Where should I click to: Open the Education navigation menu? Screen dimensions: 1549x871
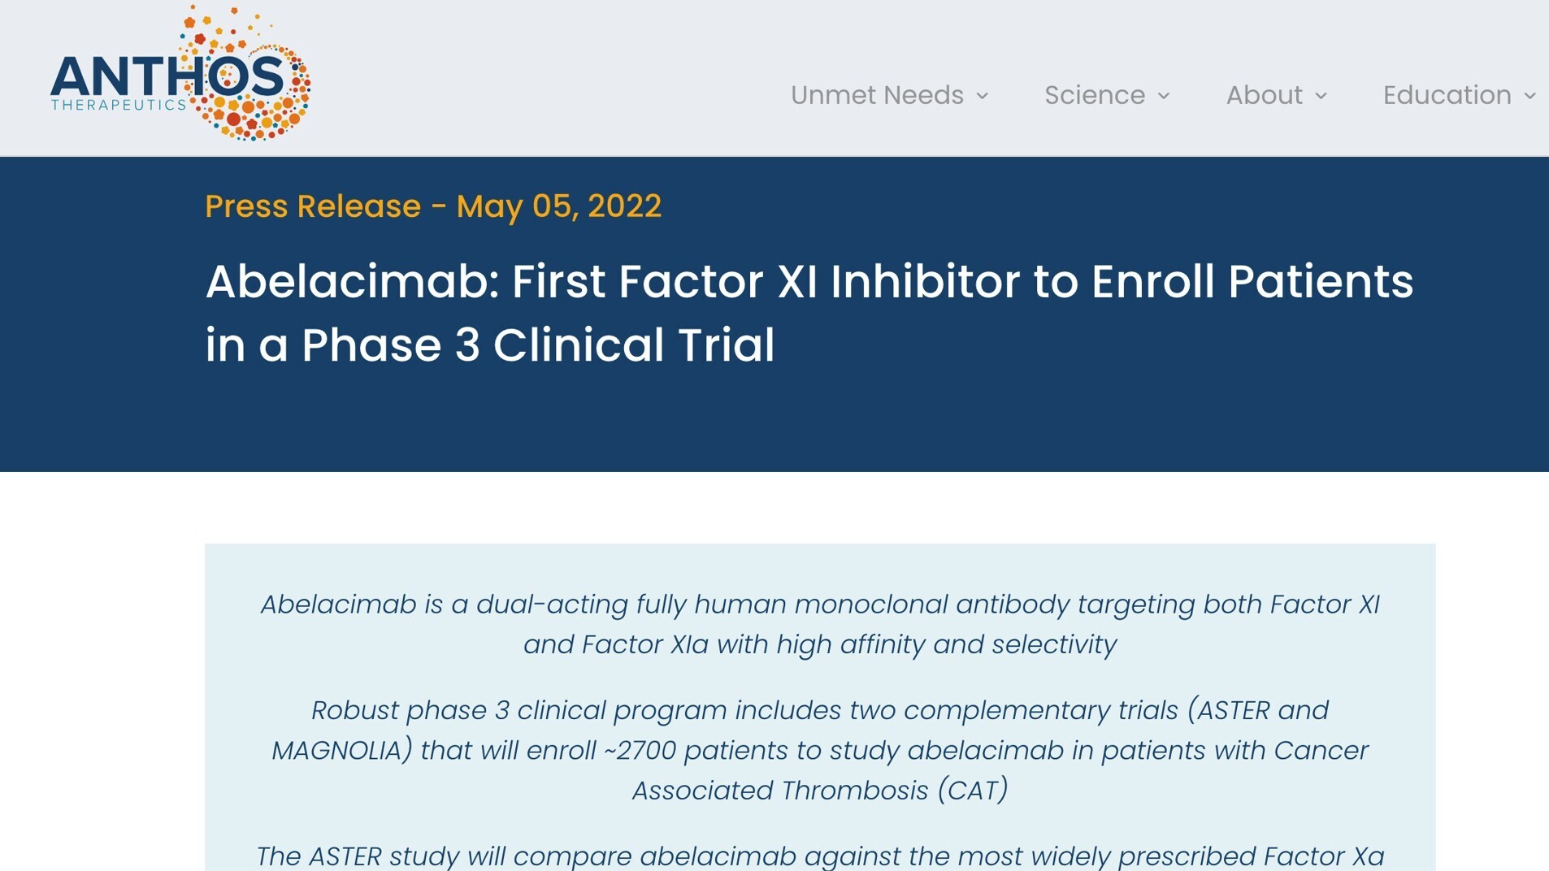1447,95
